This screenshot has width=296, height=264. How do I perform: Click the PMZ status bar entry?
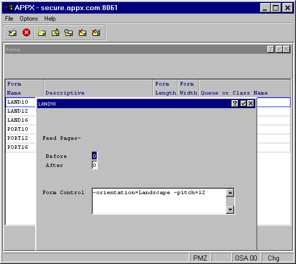click(200, 258)
